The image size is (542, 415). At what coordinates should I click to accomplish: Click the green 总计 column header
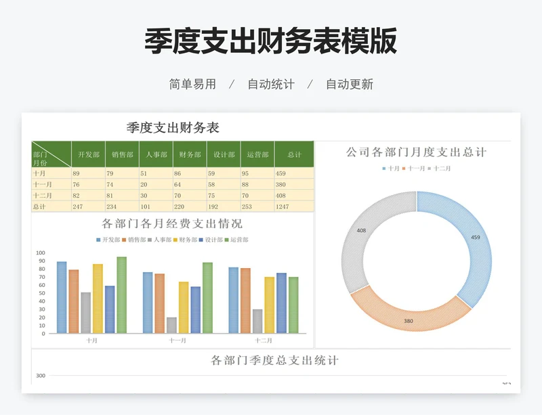(294, 154)
